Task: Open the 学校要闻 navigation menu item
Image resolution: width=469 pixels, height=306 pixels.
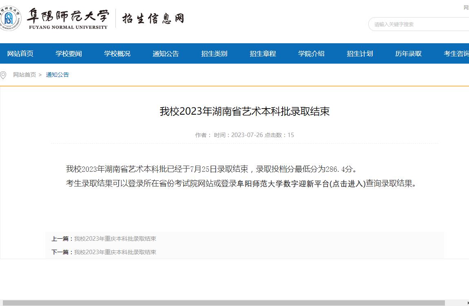Action: (69, 53)
